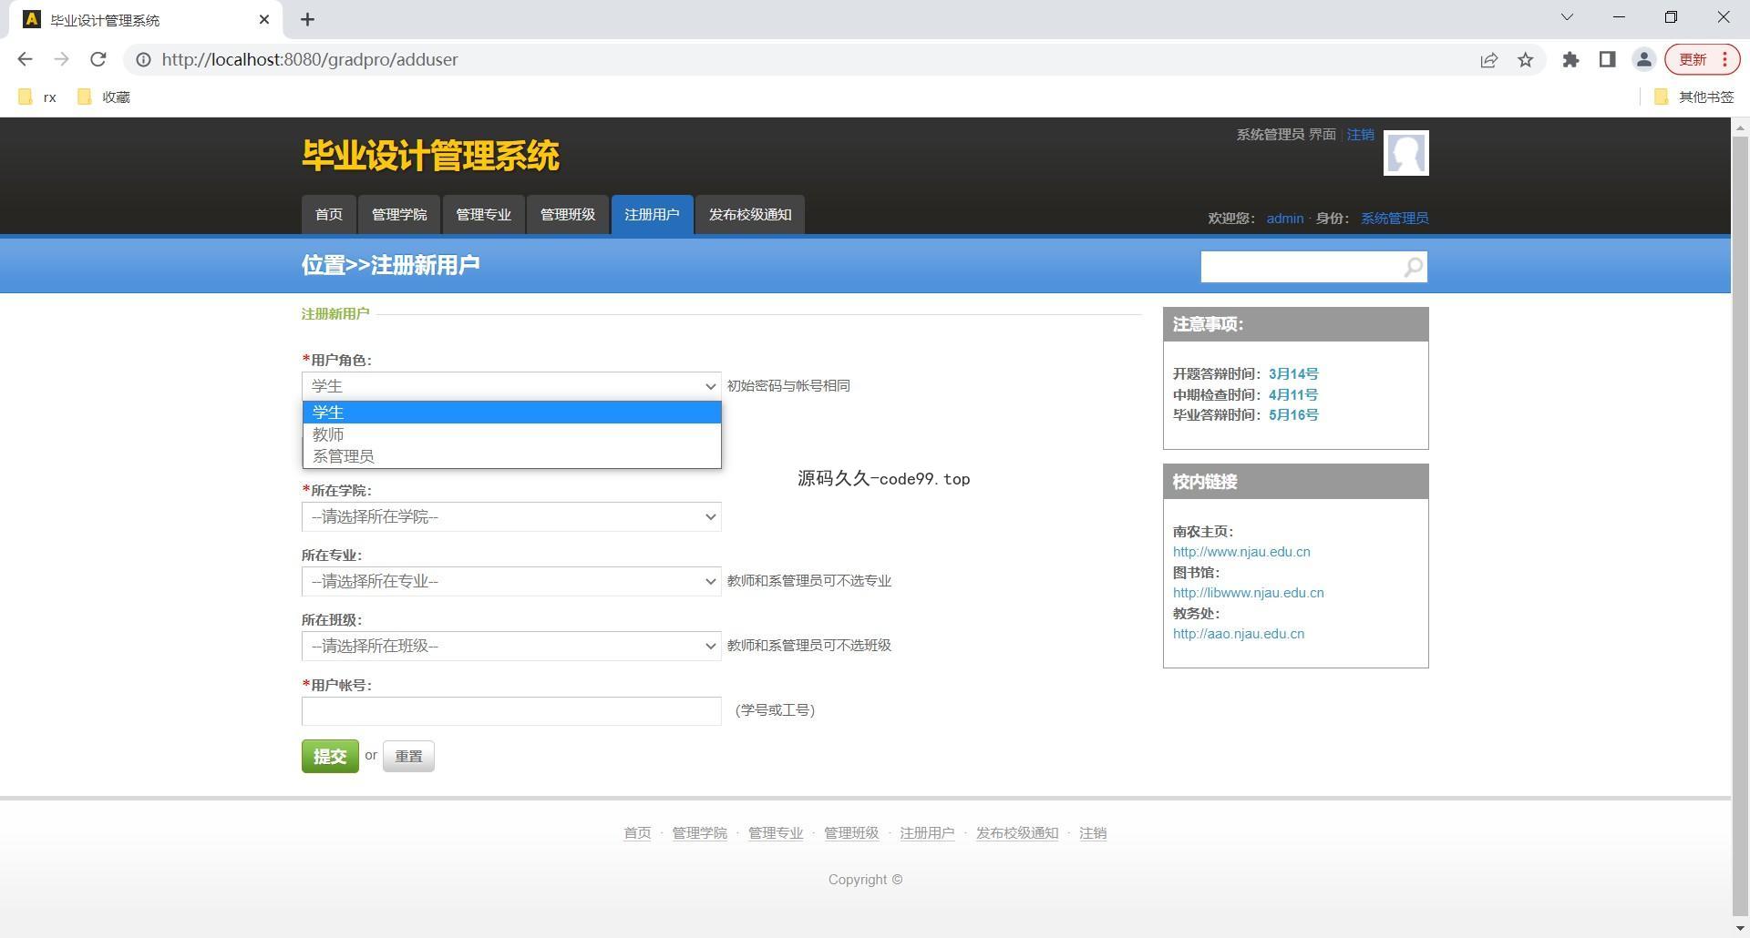Click inside the site search field
1750x938 pixels.
tap(1301, 267)
